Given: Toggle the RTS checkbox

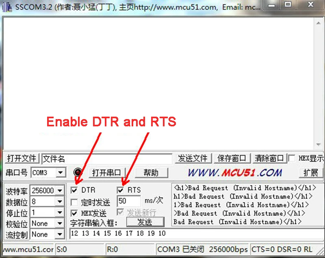Looking at the screenshot, I should pos(120,190).
